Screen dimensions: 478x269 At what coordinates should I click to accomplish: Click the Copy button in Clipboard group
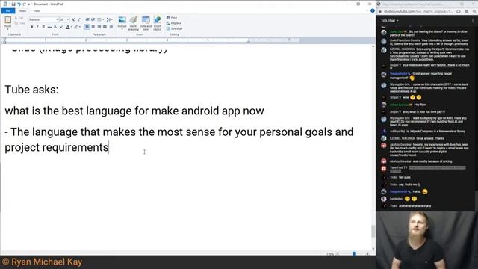coord(20,23)
